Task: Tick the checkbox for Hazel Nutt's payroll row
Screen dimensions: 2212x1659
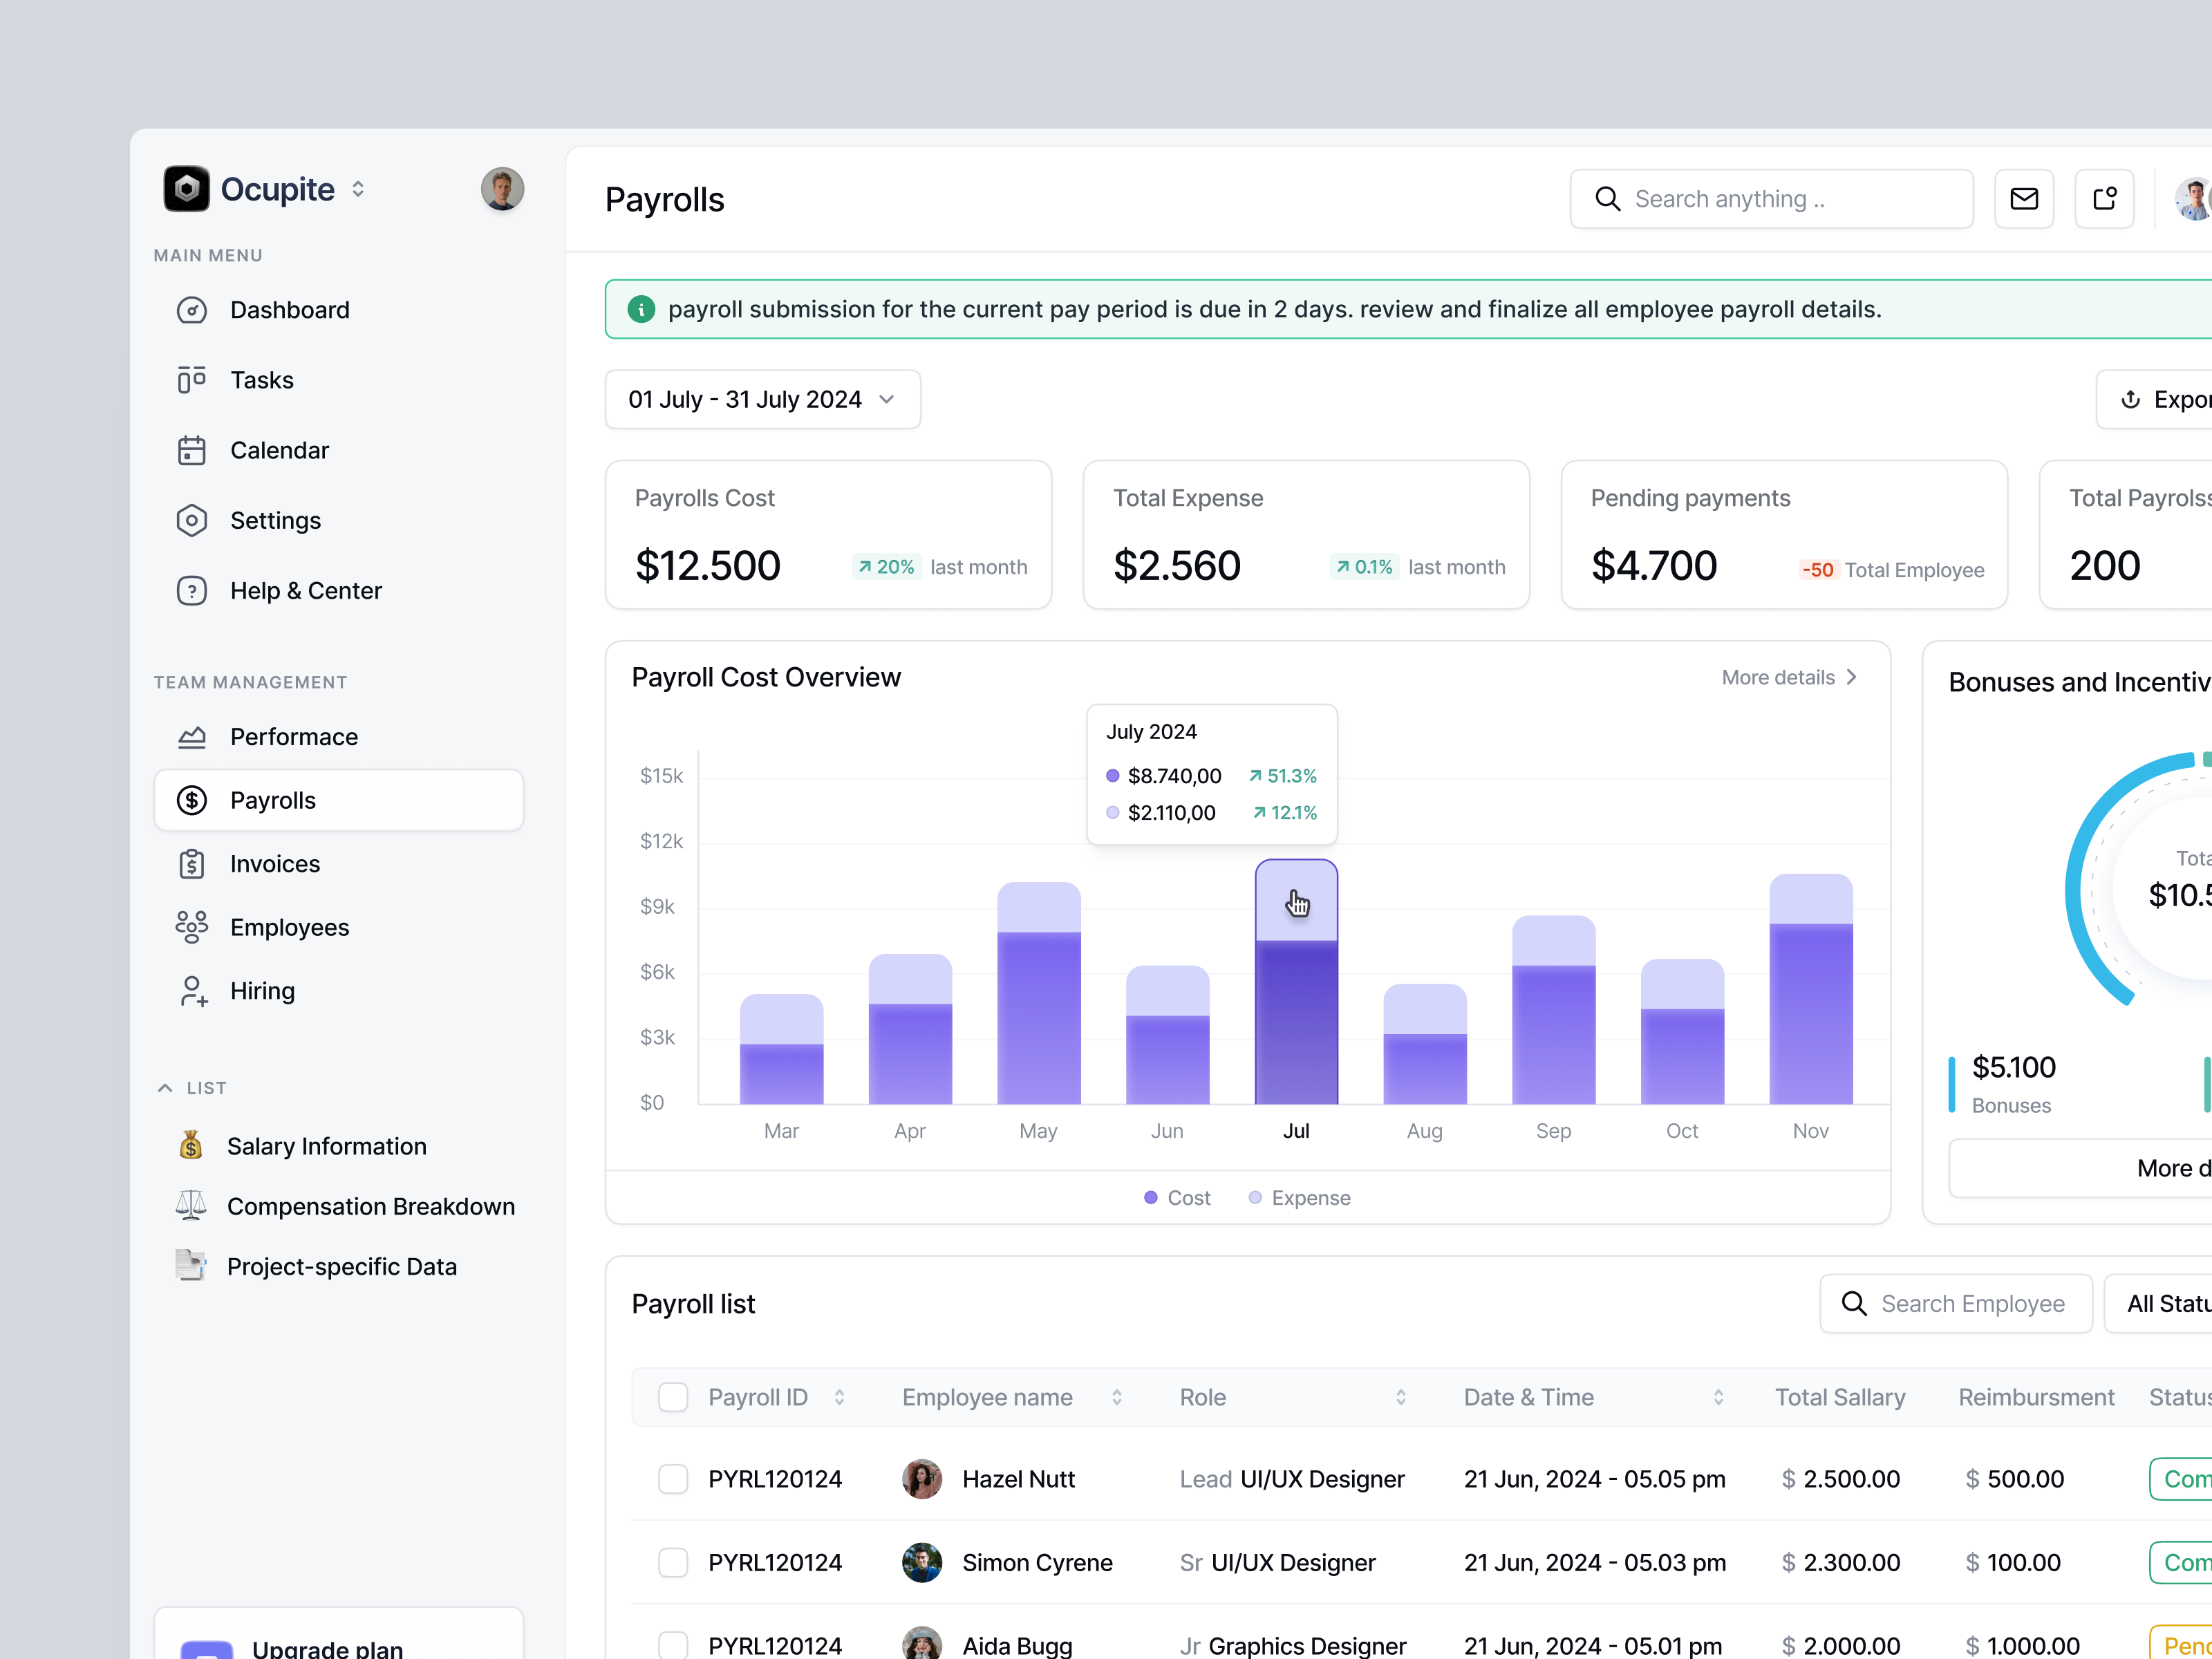Action: point(673,1479)
